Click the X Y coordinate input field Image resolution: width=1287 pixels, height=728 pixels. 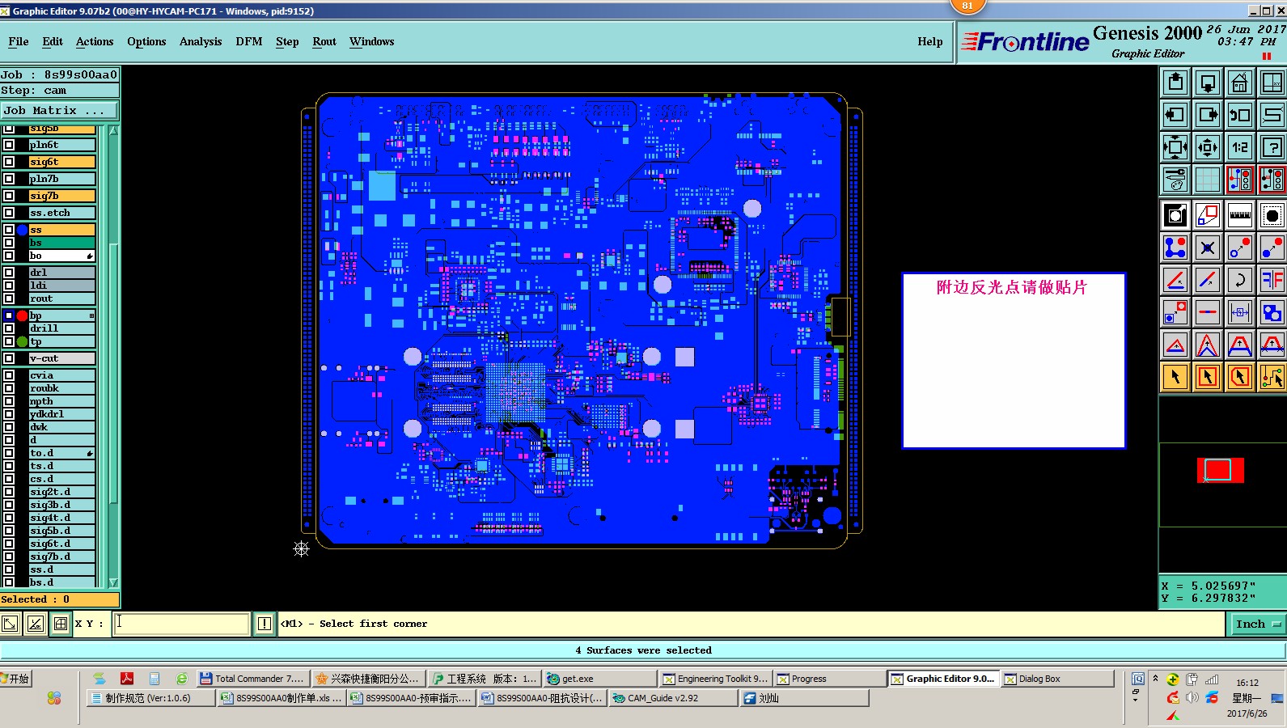[x=182, y=624]
